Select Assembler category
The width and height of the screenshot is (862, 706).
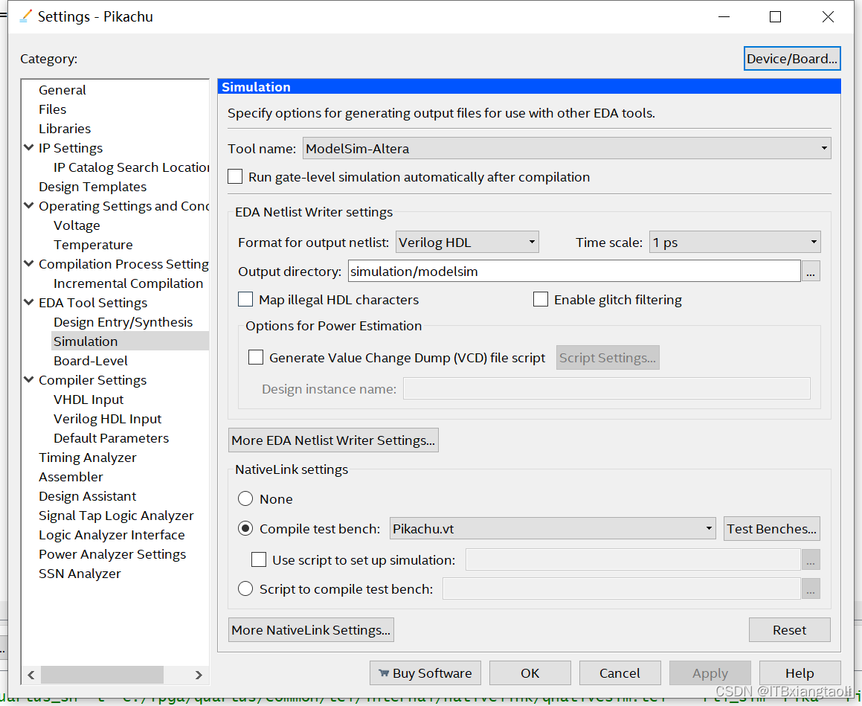pos(71,477)
